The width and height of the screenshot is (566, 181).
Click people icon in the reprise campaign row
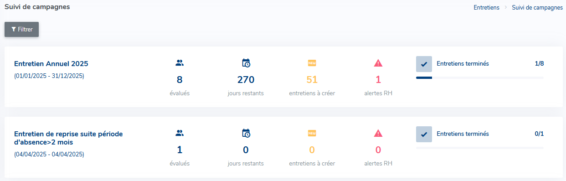pyautogui.click(x=180, y=133)
